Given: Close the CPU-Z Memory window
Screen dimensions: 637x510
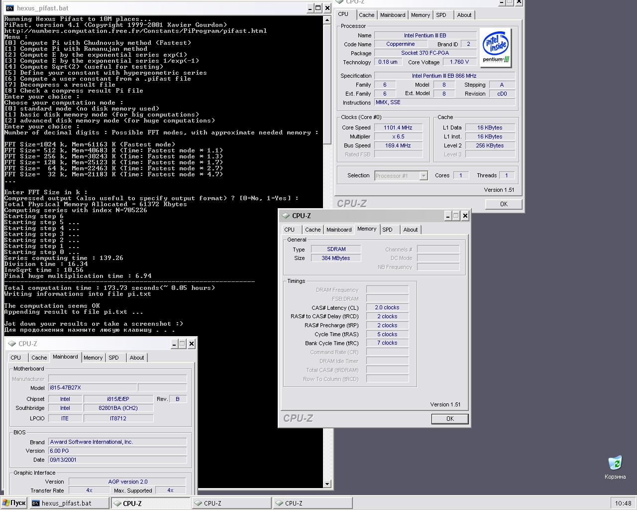Looking at the screenshot, I should (x=465, y=216).
